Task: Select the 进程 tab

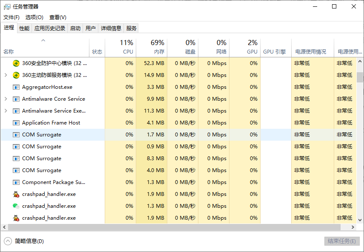Action: [x=9, y=28]
